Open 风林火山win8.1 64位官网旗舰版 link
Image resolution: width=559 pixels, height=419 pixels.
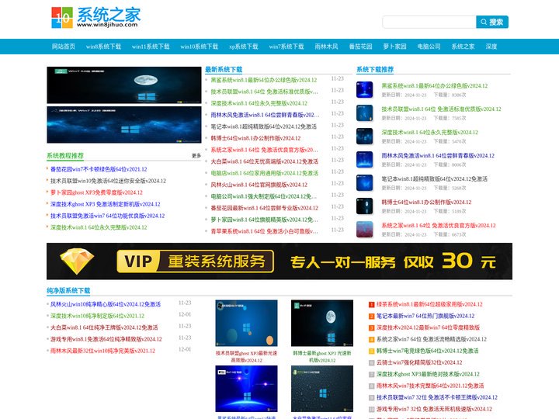(259, 185)
